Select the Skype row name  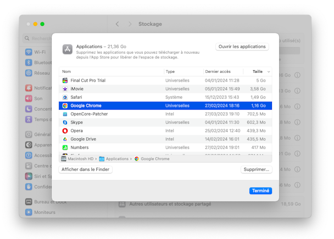pyautogui.click(x=76, y=122)
